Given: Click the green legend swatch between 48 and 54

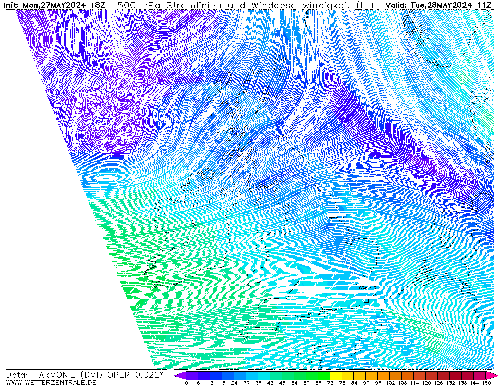Looking at the screenshot, I should (x=288, y=376).
